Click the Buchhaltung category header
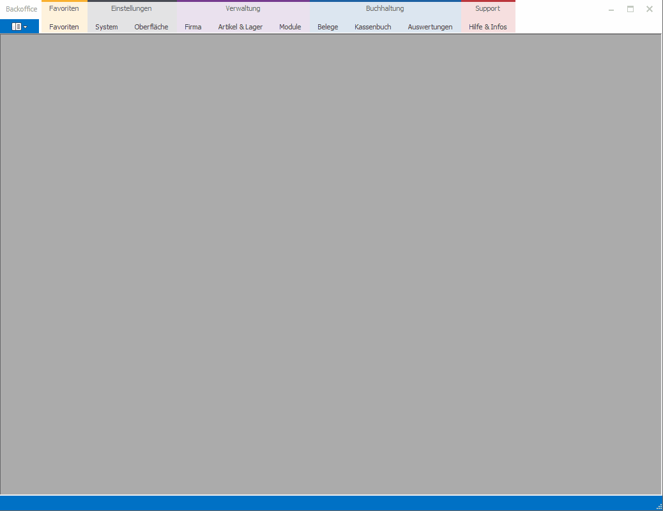The height and width of the screenshot is (511, 663). coord(385,8)
